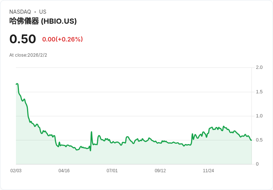Click the At close:2026/2/2 timestamp
This screenshot has height=190, width=273.
coord(28,55)
